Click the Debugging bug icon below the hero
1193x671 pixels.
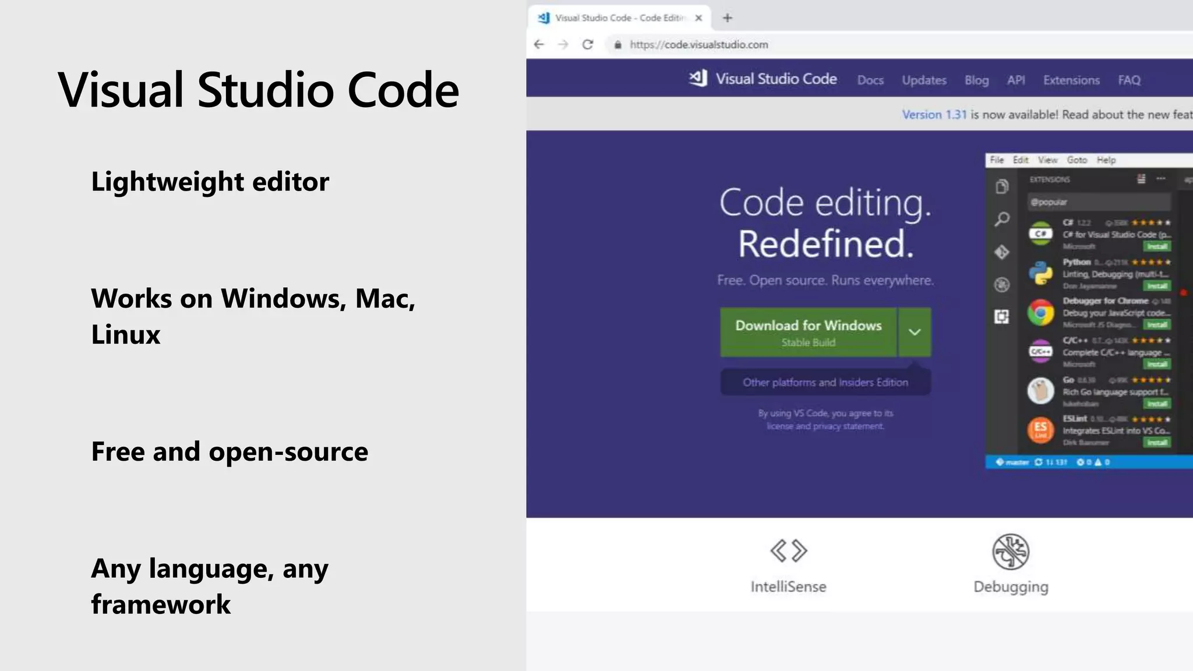point(1011,552)
